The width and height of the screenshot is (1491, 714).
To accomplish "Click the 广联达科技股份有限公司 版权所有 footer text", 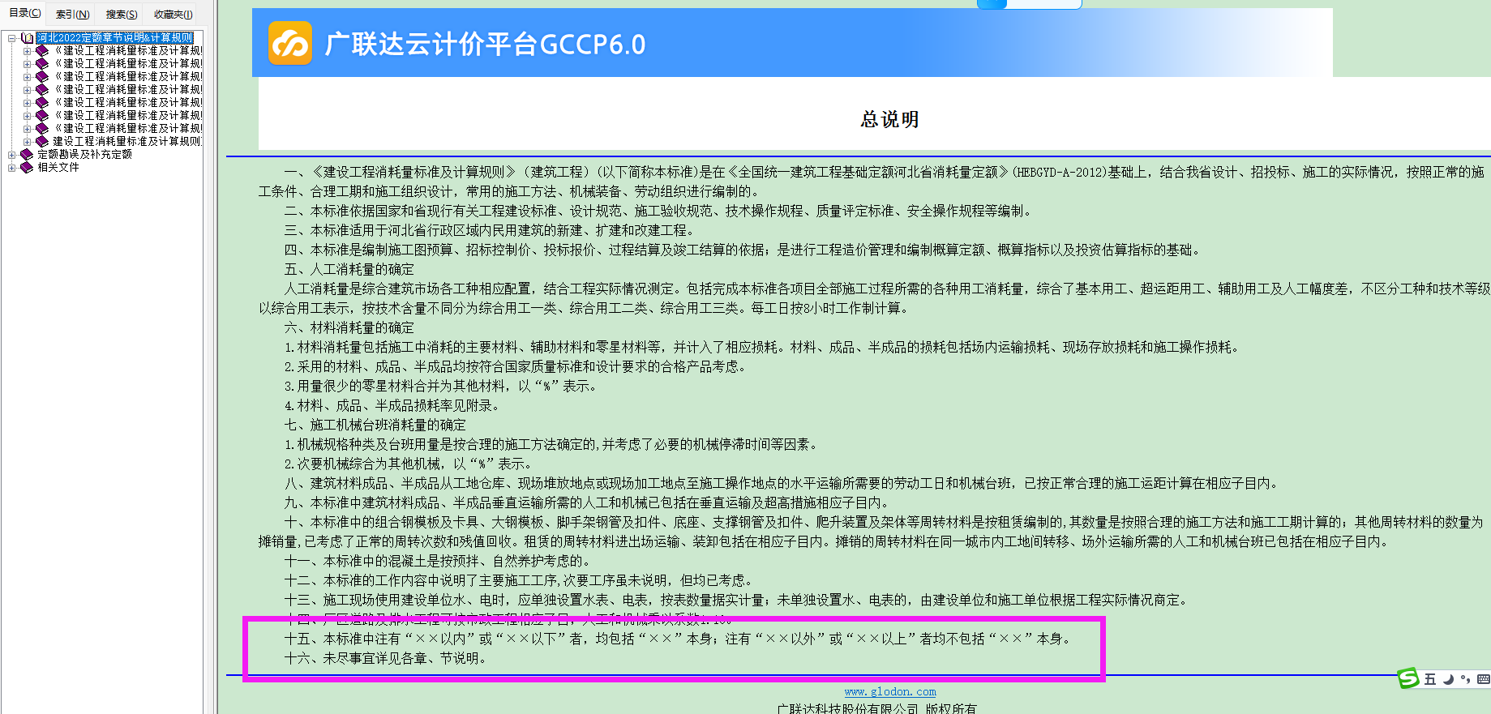I will coord(876,708).
